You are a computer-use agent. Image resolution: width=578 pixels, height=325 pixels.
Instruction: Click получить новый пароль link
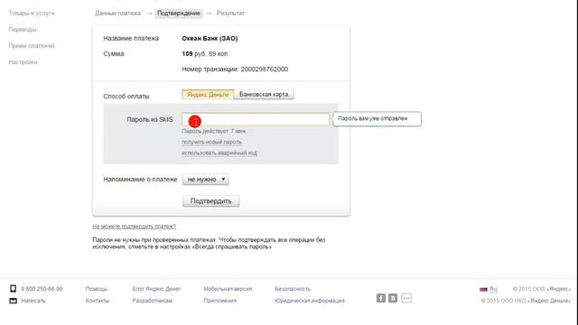[x=211, y=143]
